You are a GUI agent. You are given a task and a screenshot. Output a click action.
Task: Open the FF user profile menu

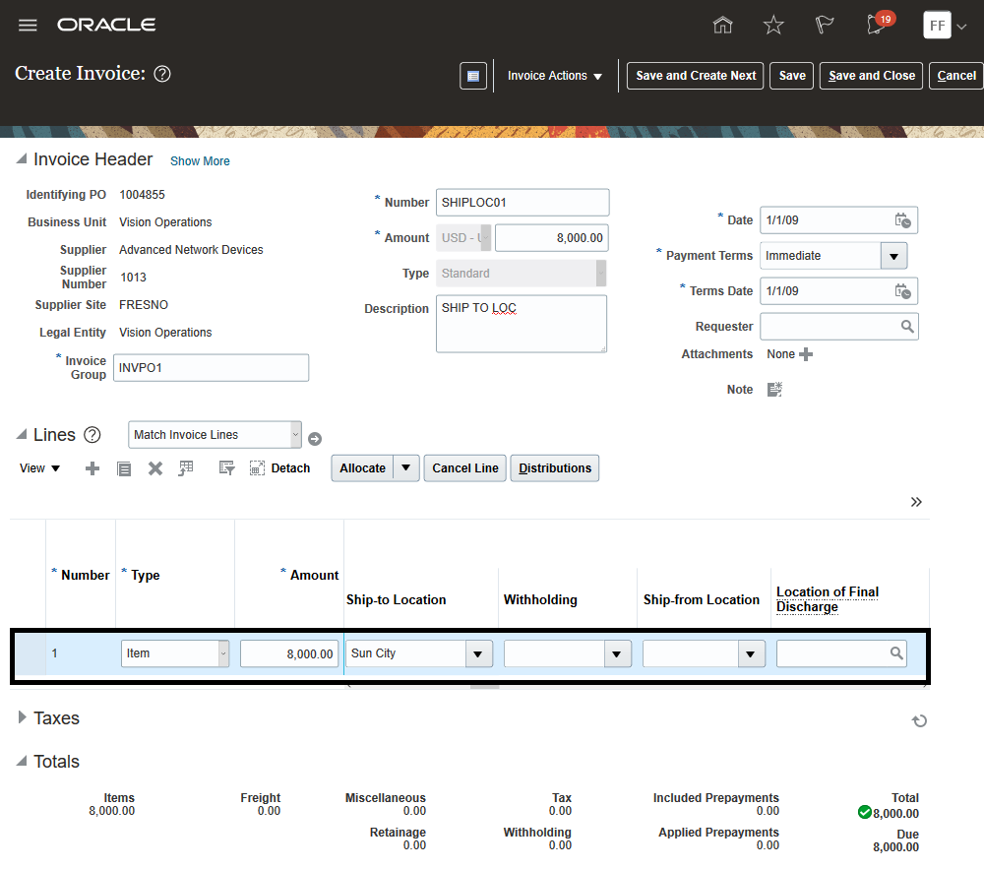coord(945,26)
